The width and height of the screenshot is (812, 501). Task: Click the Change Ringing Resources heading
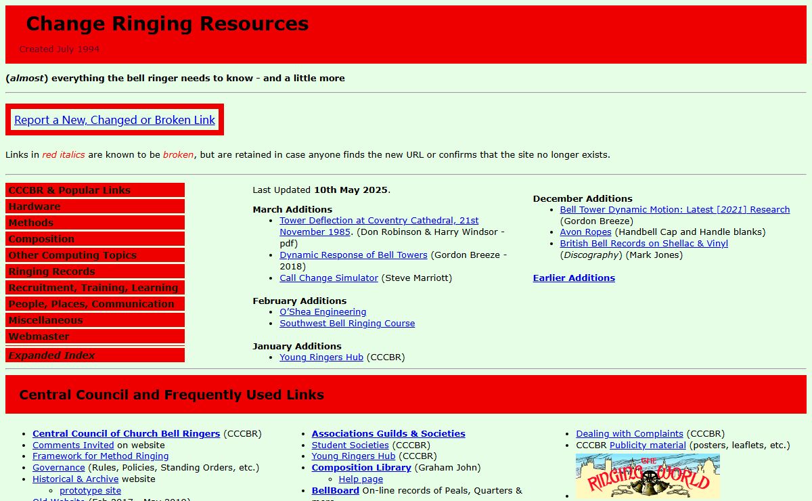pos(167,24)
